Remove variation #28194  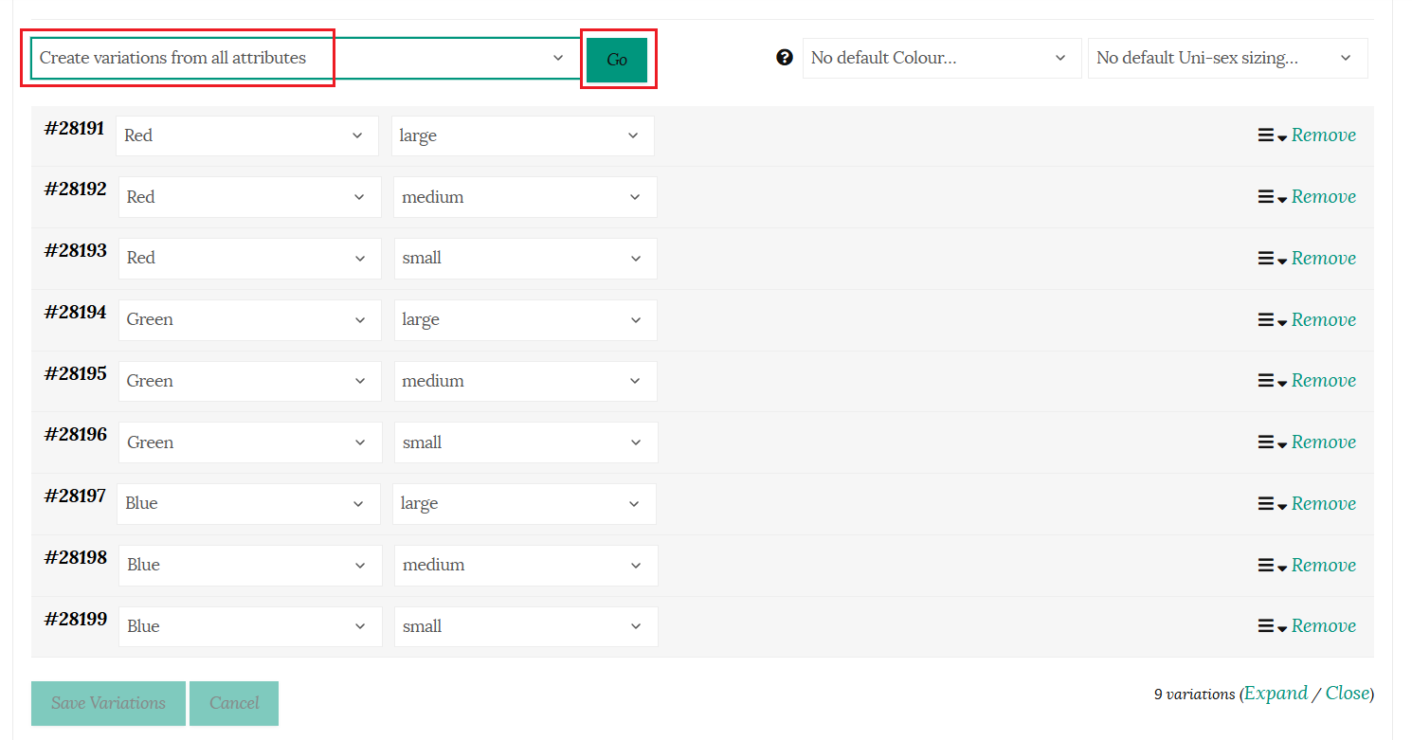(x=1324, y=320)
